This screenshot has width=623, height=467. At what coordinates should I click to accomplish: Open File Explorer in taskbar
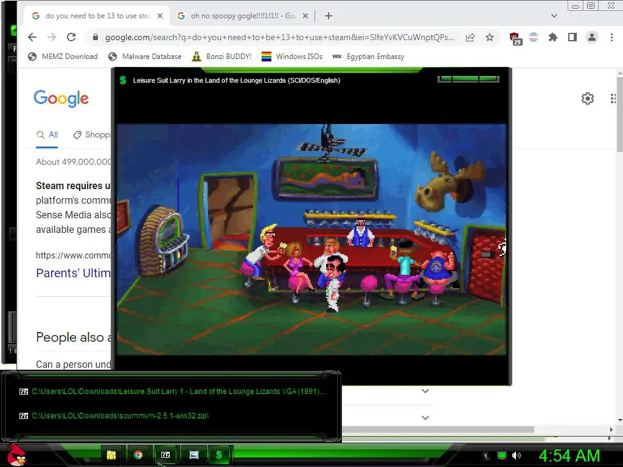(x=111, y=455)
